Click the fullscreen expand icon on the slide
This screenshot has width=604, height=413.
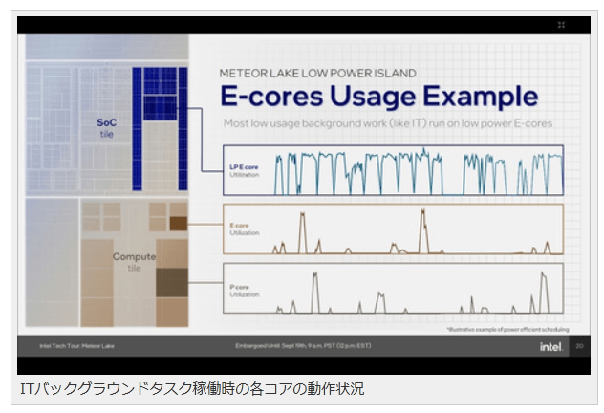[x=561, y=25]
